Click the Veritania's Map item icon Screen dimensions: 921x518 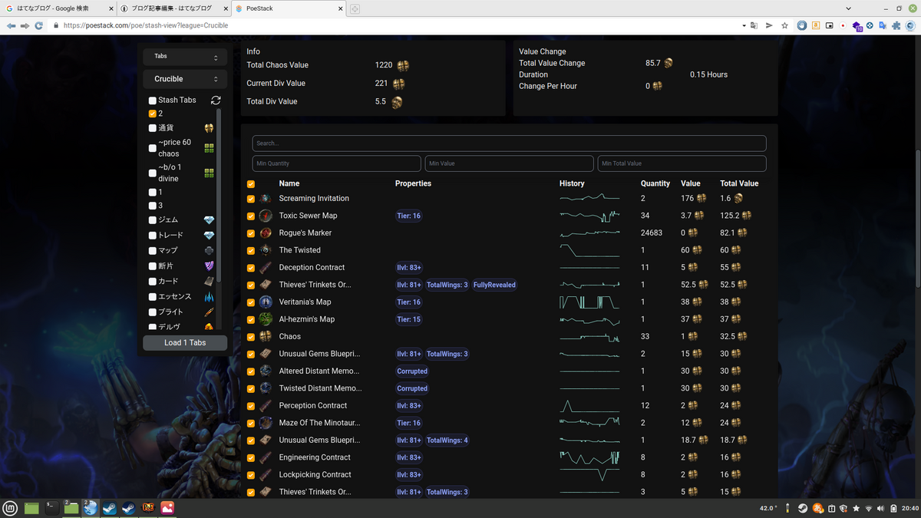click(x=266, y=302)
